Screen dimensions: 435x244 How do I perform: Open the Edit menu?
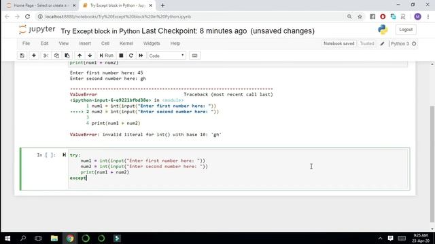click(x=44, y=43)
